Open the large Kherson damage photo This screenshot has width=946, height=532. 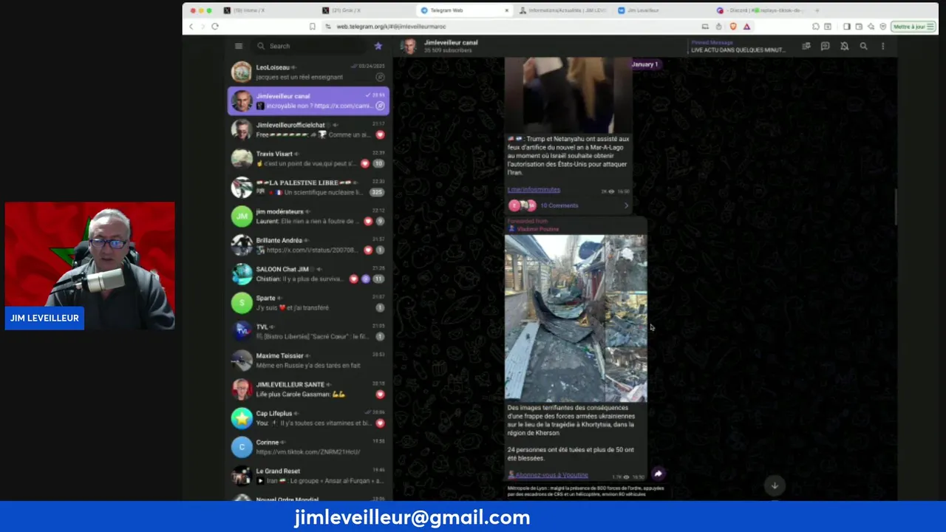pos(555,318)
